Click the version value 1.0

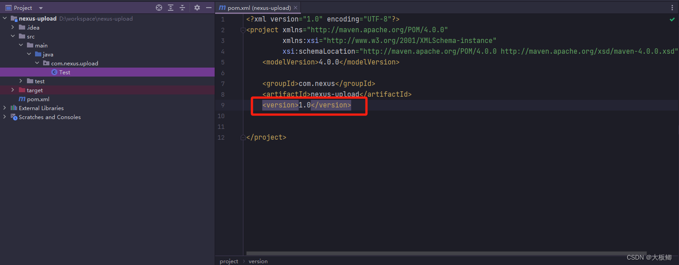pos(305,105)
